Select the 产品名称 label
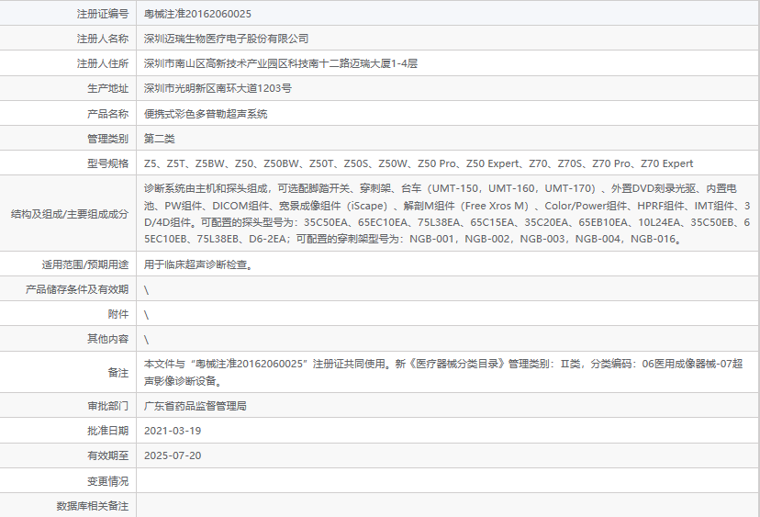Screen dimensions: 760x517 tap(108, 114)
